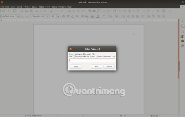Screen dimensions: 185x117
Task: Open the Styles menu
Action: (x=34, y=7)
